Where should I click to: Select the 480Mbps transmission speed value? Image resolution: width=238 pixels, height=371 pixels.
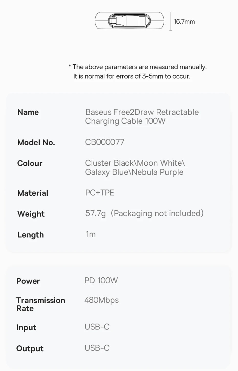pyautogui.click(x=101, y=300)
